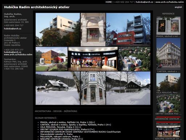Open hubicka@arch.cz email link in header
Screen dimensions: 186x140
click(x=144, y=2)
